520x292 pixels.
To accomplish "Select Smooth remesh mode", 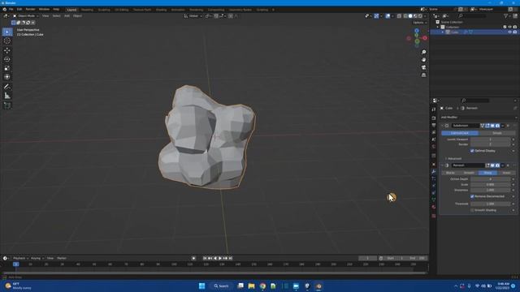I will coord(469,173).
